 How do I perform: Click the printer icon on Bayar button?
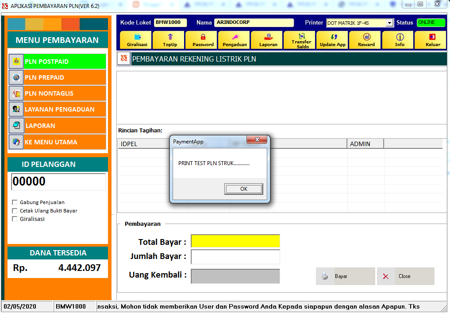pyautogui.click(x=325, y=276)
